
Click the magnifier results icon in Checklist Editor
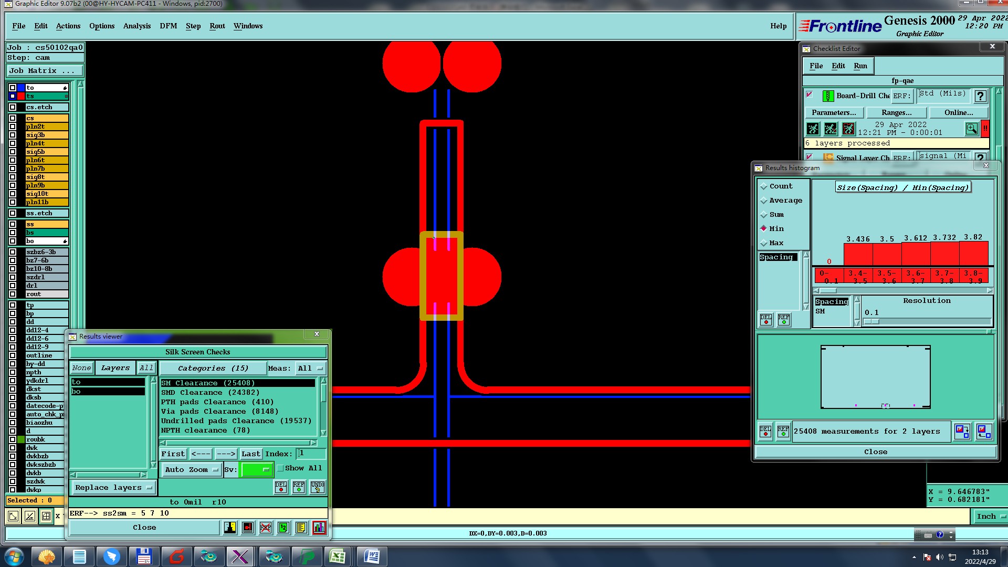coord(971,129)
